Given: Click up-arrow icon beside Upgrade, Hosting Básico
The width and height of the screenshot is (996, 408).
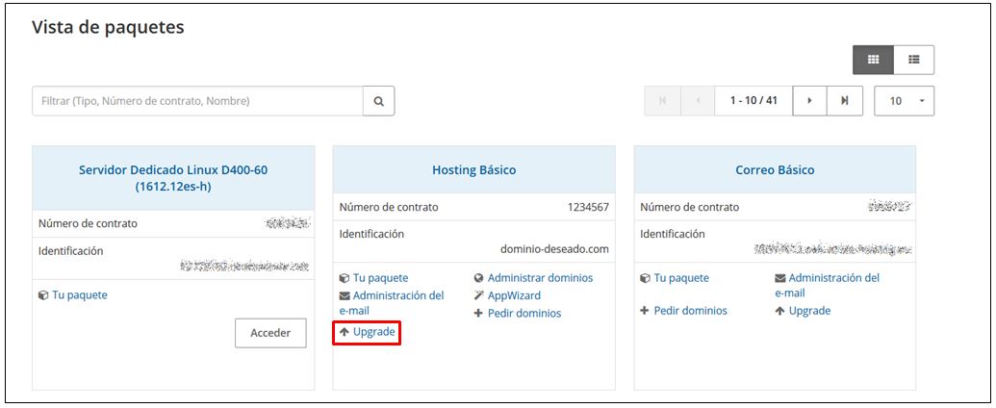Looking at the screenshot, I should click(345, 332).
